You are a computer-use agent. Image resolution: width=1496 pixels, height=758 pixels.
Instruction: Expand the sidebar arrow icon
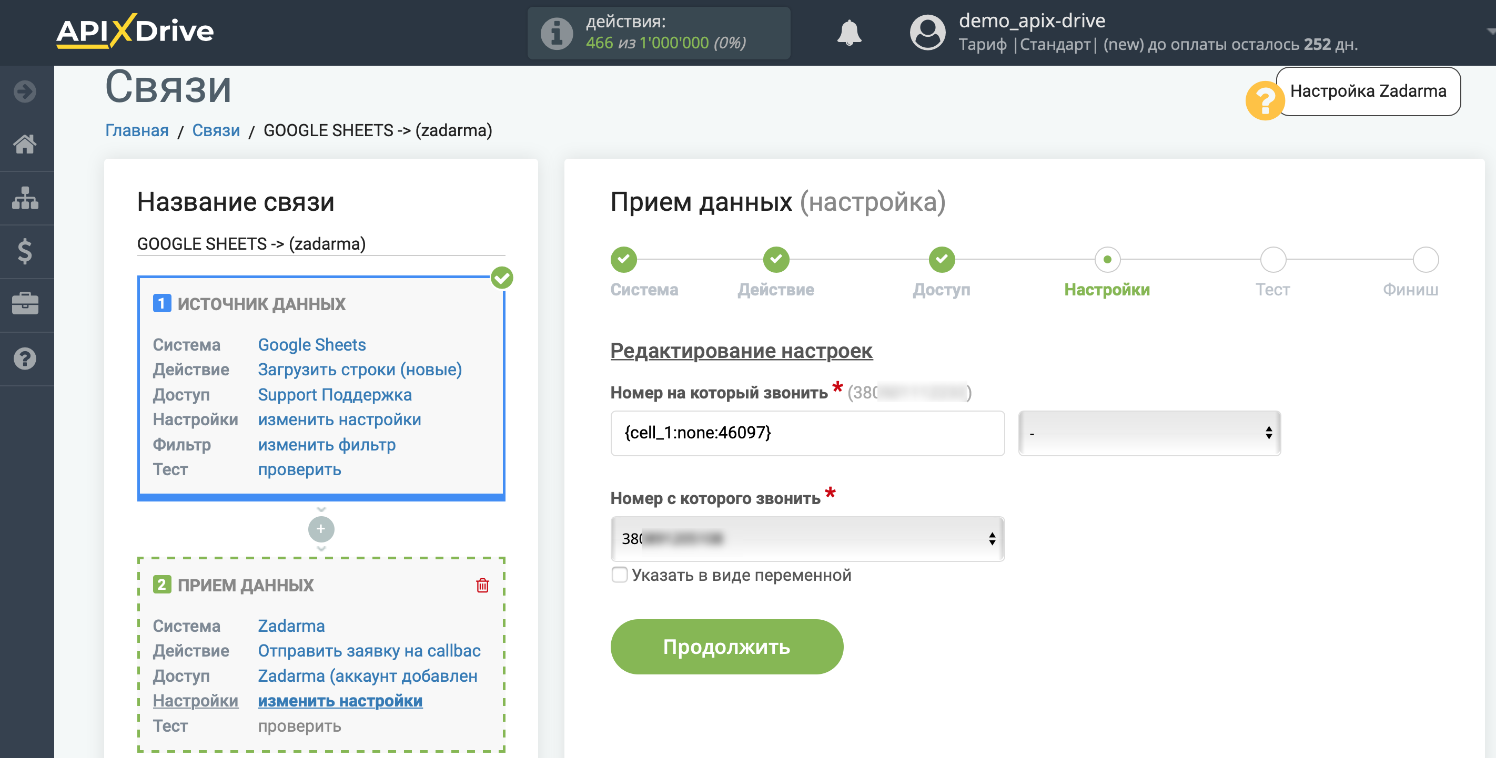point(25,91)
